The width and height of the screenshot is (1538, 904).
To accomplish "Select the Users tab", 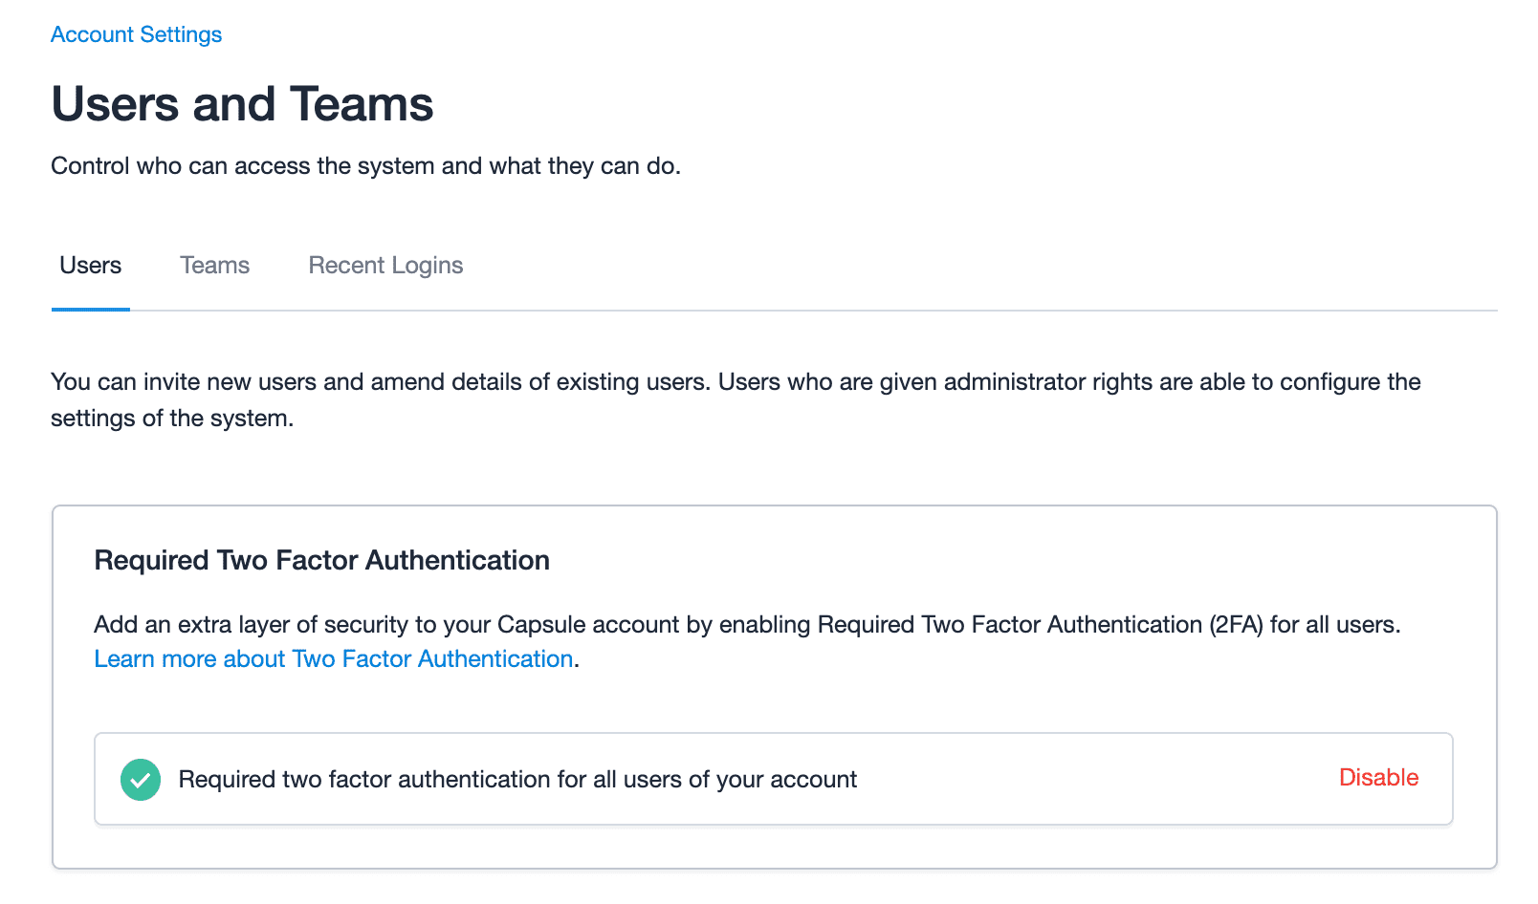I will pos(91,266).
